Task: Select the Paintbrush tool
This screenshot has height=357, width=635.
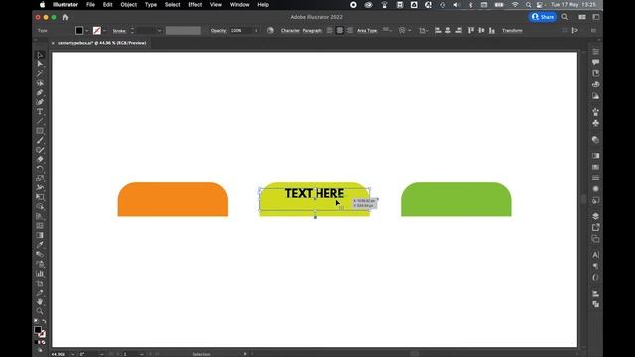Action: 40,141
